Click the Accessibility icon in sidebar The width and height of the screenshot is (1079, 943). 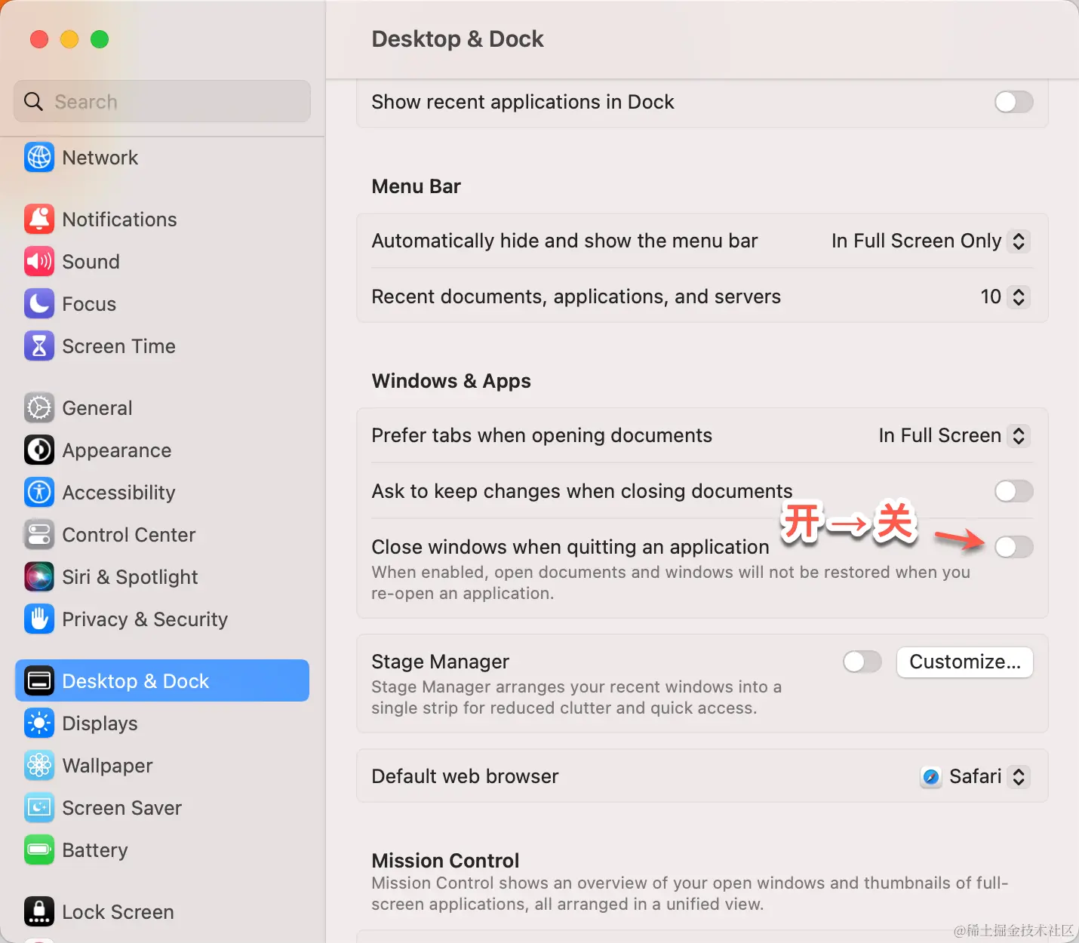39,493
